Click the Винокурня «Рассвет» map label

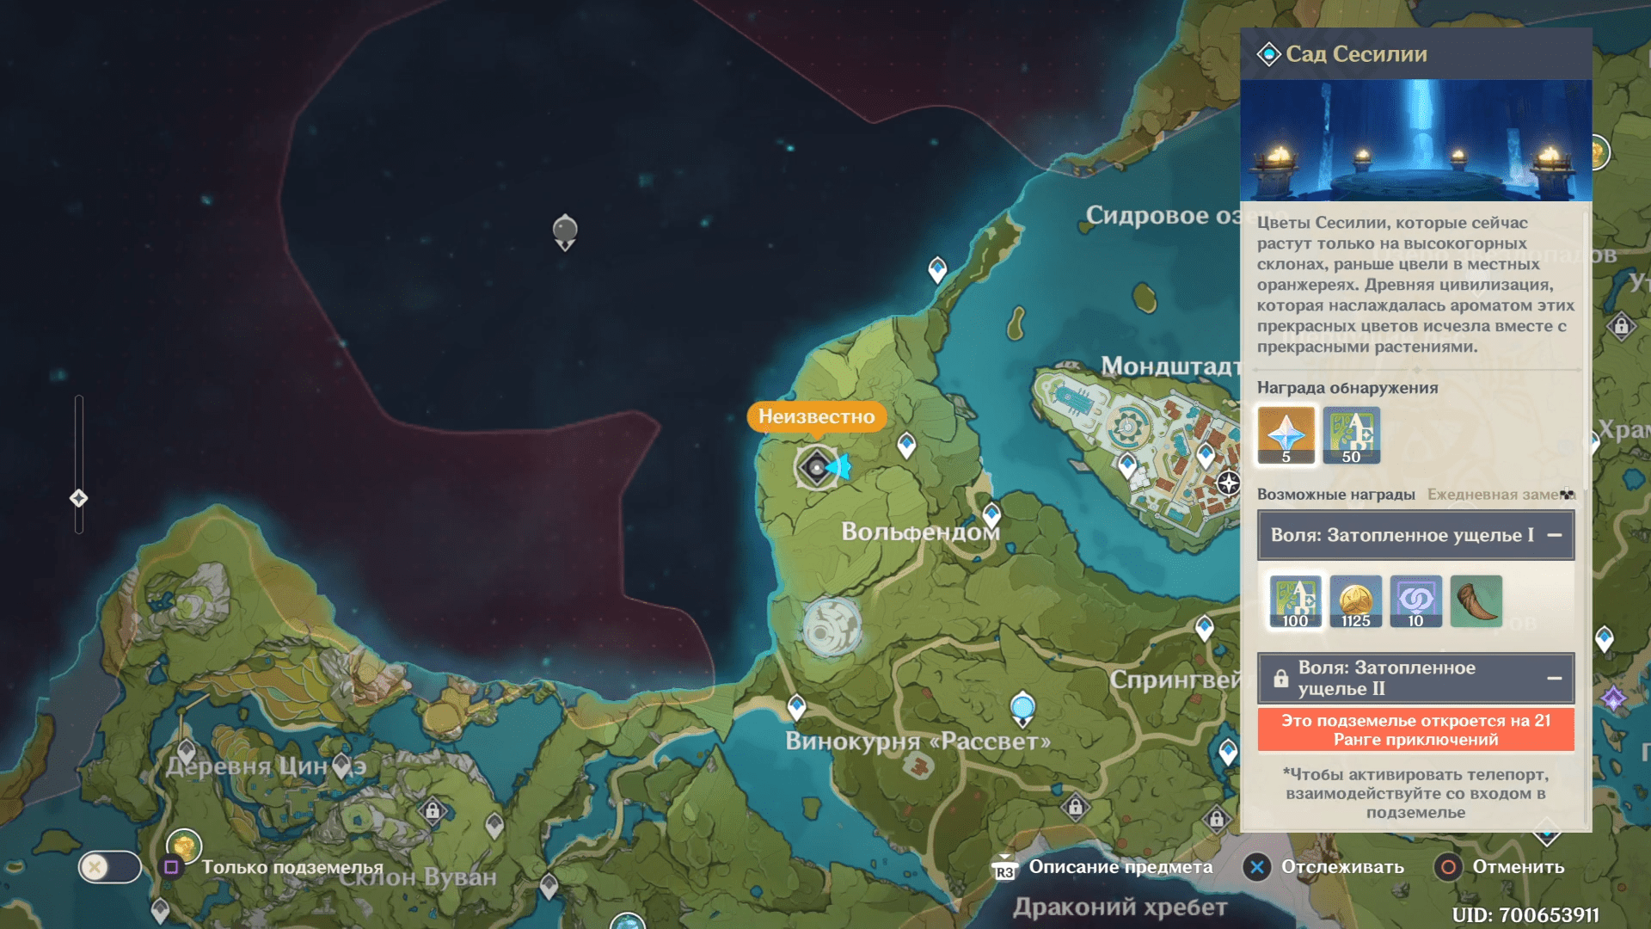click(x=918, y=741)
